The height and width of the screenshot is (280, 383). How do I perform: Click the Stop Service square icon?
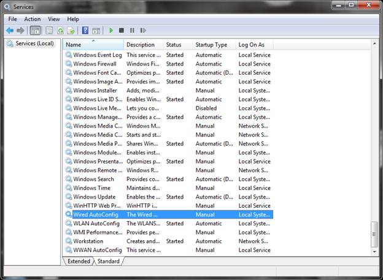click(x=122, y=31)
